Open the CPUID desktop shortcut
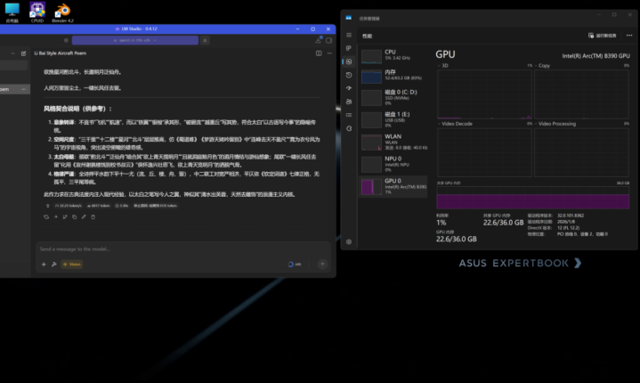Viewport: 640px width, 383px height. click(x=37, y=12)
